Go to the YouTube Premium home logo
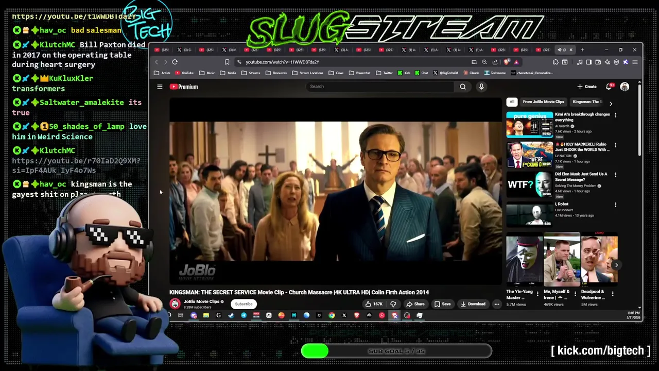659x371 pixels. [x=184, y=87]
